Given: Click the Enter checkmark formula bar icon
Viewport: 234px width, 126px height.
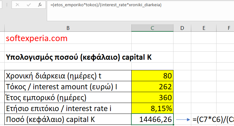Looking at the screenshot, I should point(29,5).
